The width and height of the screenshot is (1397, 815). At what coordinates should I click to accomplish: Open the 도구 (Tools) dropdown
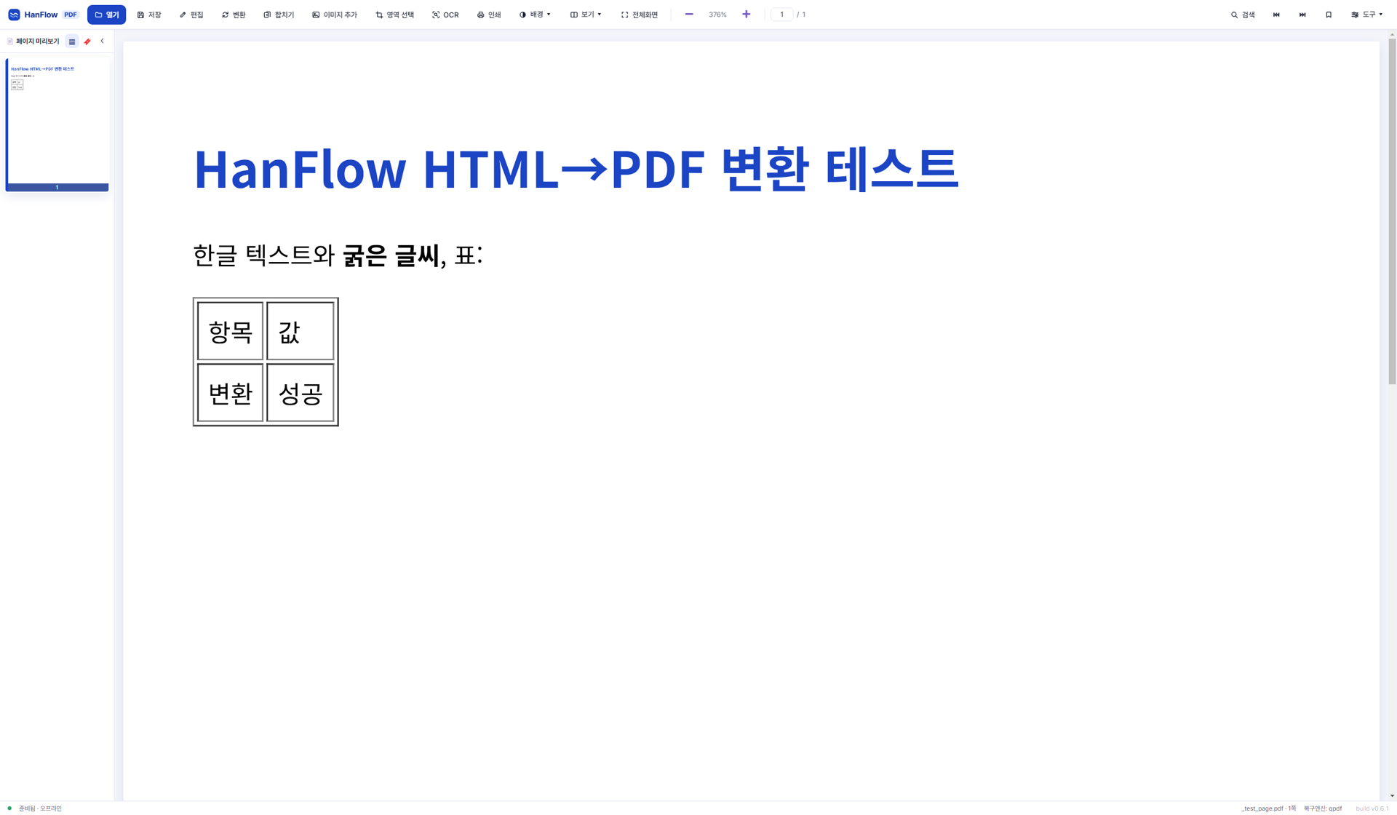point(1366,15)
